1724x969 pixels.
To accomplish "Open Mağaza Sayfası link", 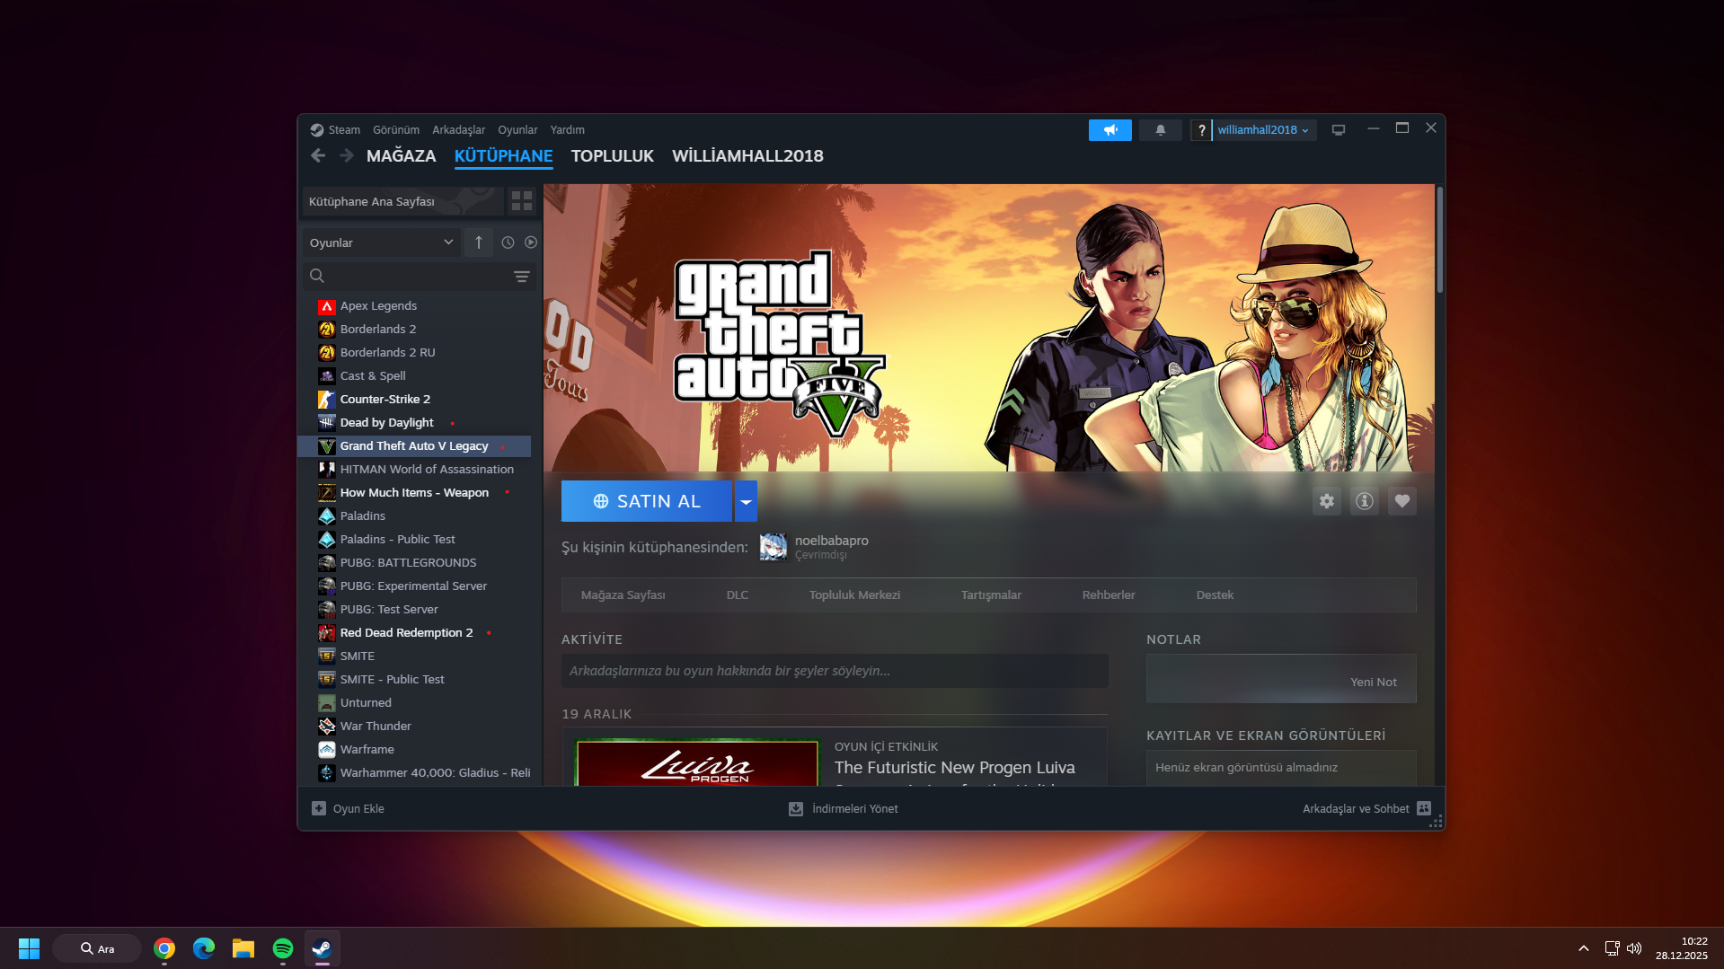I will (623, 595).
